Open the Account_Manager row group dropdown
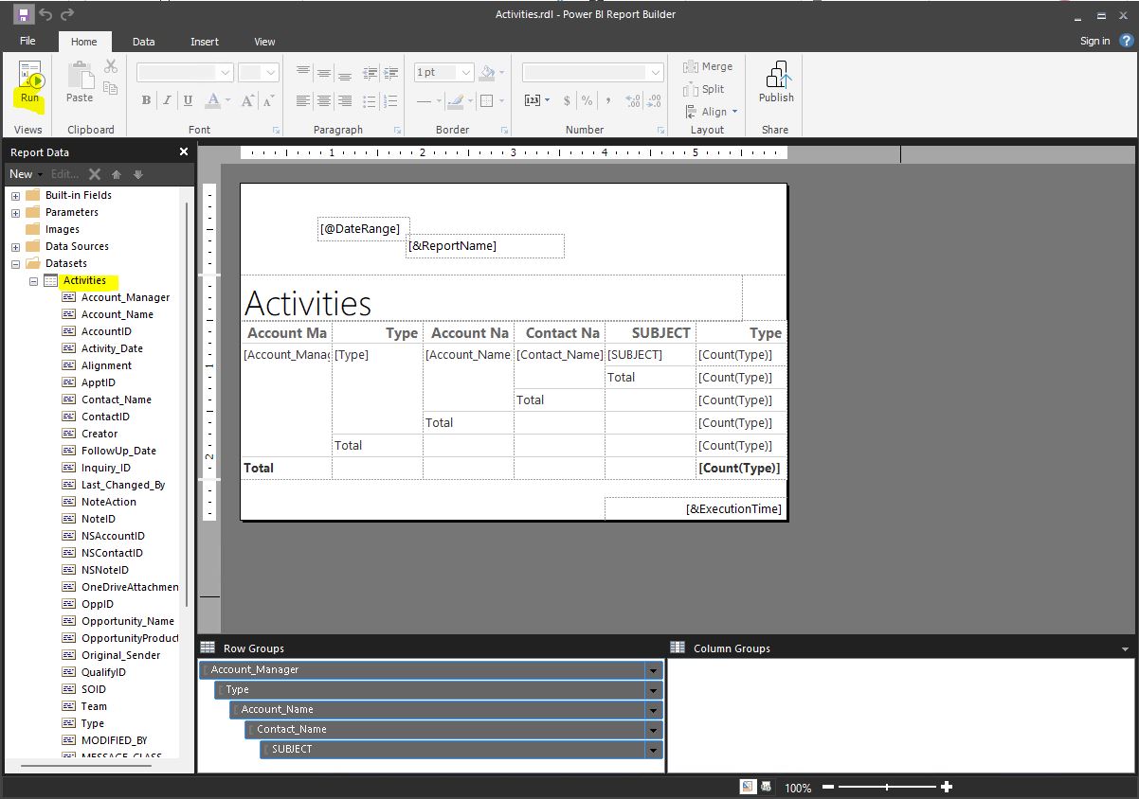The image size is (1139, 799). tap(653, 669)
